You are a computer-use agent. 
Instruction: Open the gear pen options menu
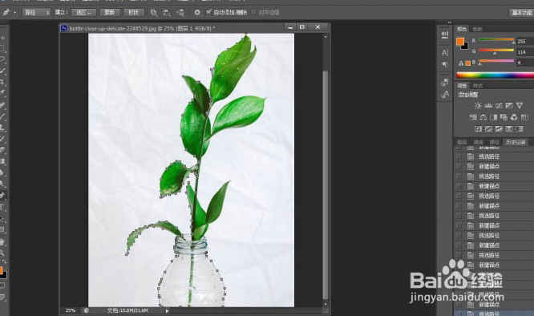click(197, 13)
